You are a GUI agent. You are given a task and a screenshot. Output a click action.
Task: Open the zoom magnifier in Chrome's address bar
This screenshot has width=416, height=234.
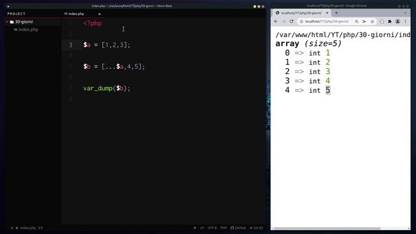pos(357,21)
